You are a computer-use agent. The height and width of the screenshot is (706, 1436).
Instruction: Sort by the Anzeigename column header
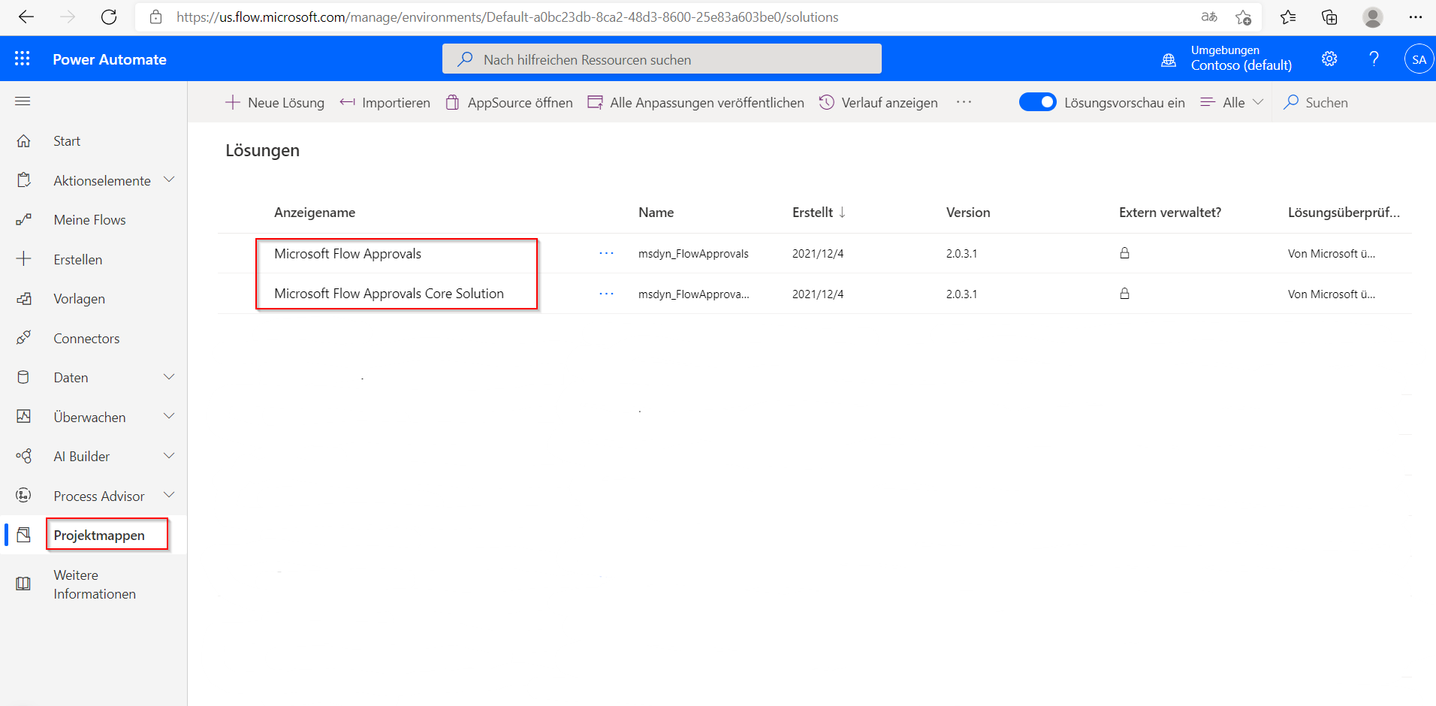[315, 213]
